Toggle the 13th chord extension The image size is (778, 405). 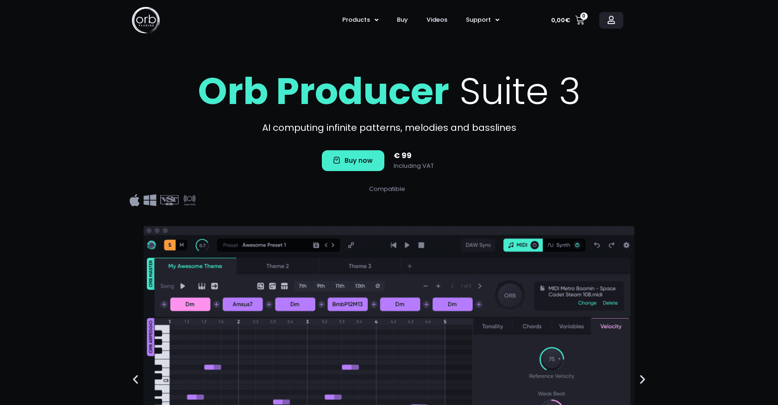[360, 286]
